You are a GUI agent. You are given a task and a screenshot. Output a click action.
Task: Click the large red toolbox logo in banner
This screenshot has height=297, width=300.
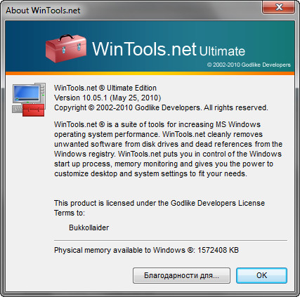pos(66,48)
